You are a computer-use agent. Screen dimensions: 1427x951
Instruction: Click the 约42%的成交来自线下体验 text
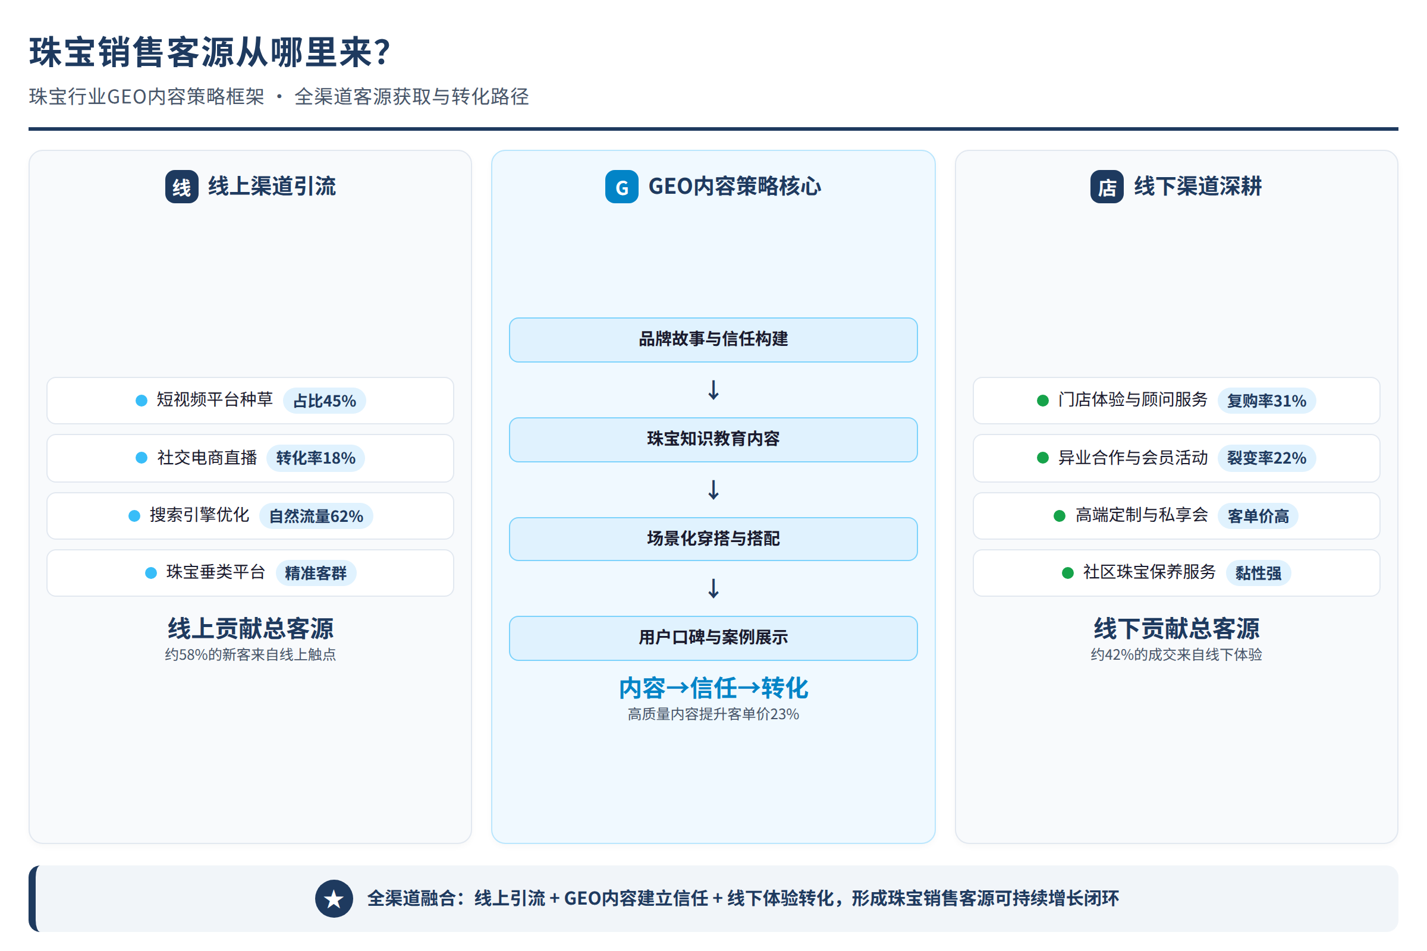[x=1177, y=655]
